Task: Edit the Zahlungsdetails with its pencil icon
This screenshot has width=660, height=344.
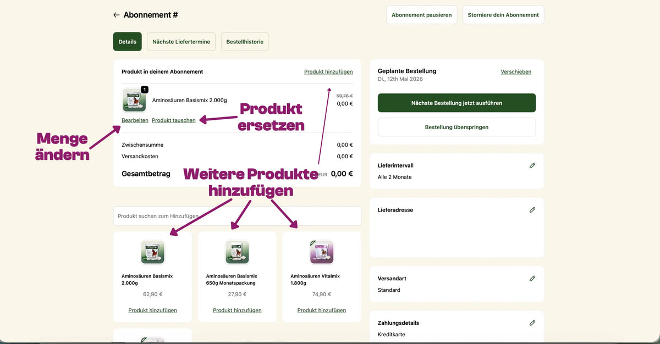Action: click(532, 323)
